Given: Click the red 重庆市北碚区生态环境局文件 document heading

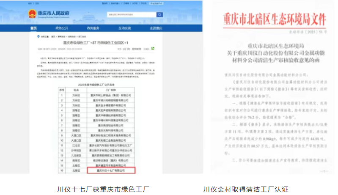Looking at the screenshot, I should pos(275,19).
